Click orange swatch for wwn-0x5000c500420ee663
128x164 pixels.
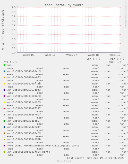tap(4, 77)
